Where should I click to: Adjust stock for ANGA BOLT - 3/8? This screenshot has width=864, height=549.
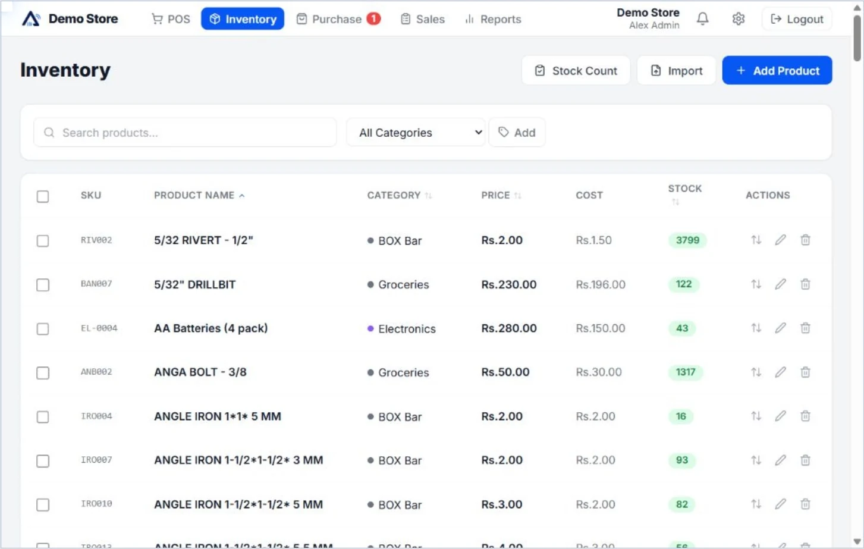[x=756, y=372]
